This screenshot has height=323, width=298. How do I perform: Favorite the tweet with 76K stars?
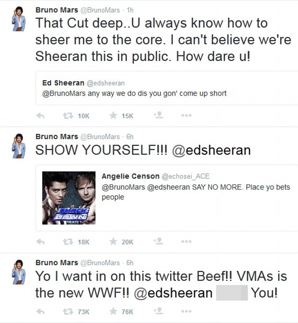[x=113, y=311]
